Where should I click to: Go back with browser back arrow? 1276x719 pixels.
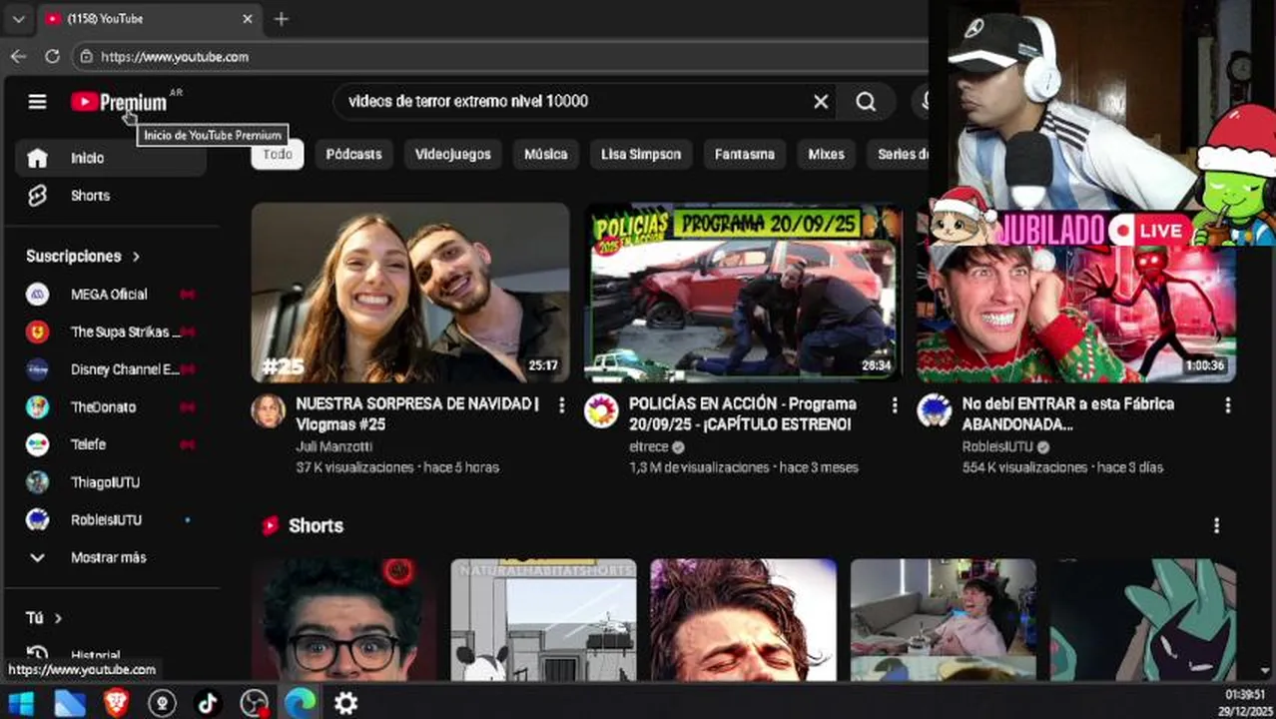coord(18,57)
